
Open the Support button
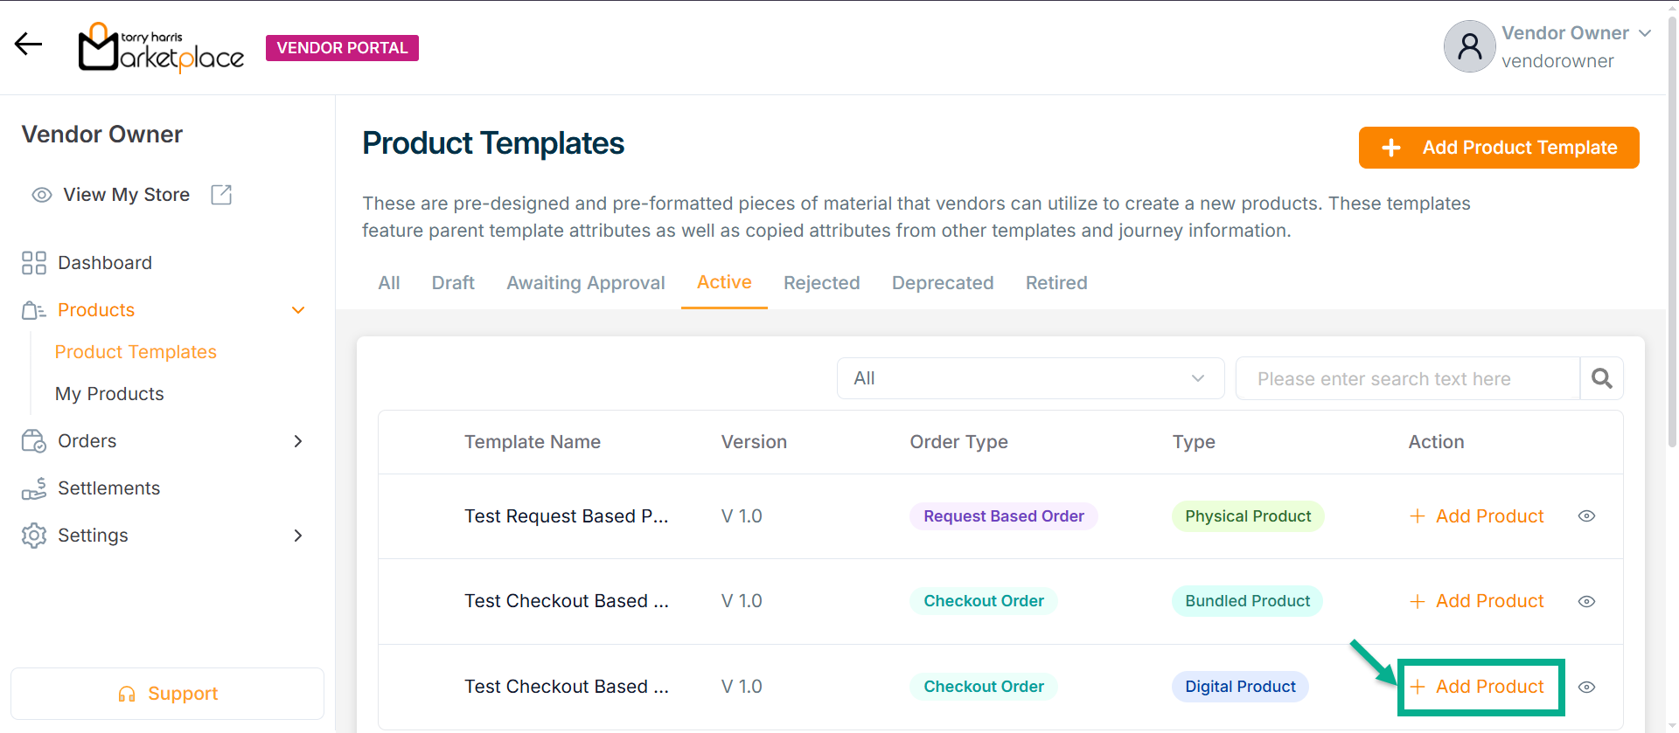pyautogui.click(x=167, y=694)
